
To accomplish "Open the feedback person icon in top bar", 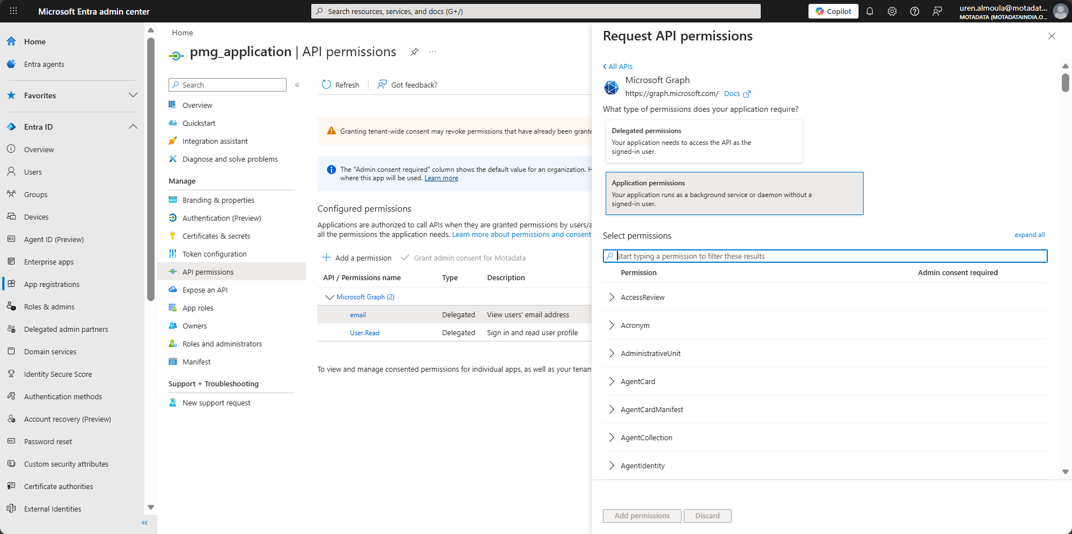I will (937, 11).
